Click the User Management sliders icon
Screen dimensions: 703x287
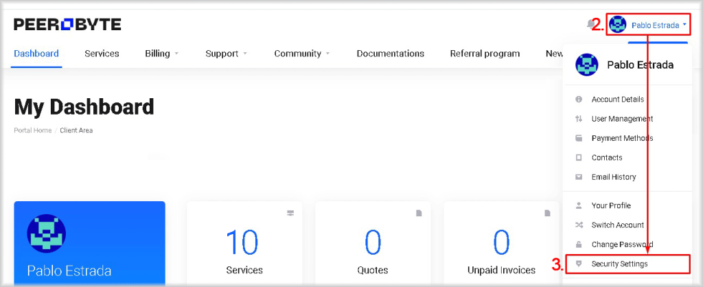point(579,119)
